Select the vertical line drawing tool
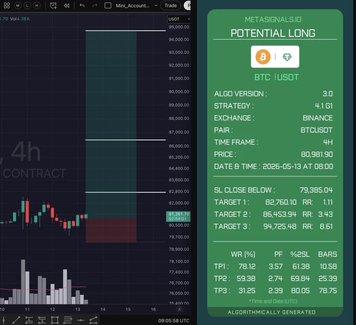Image resolution: width=356 pixels, height=325 pixels. (x=4, y=320)
